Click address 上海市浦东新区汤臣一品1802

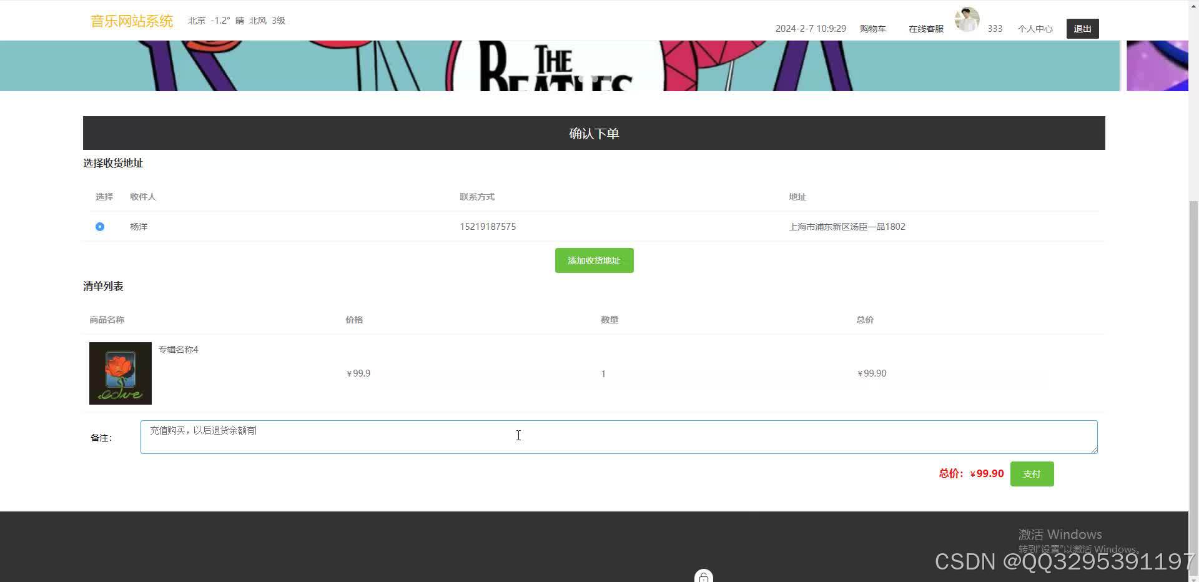click(x=847, y=227)
